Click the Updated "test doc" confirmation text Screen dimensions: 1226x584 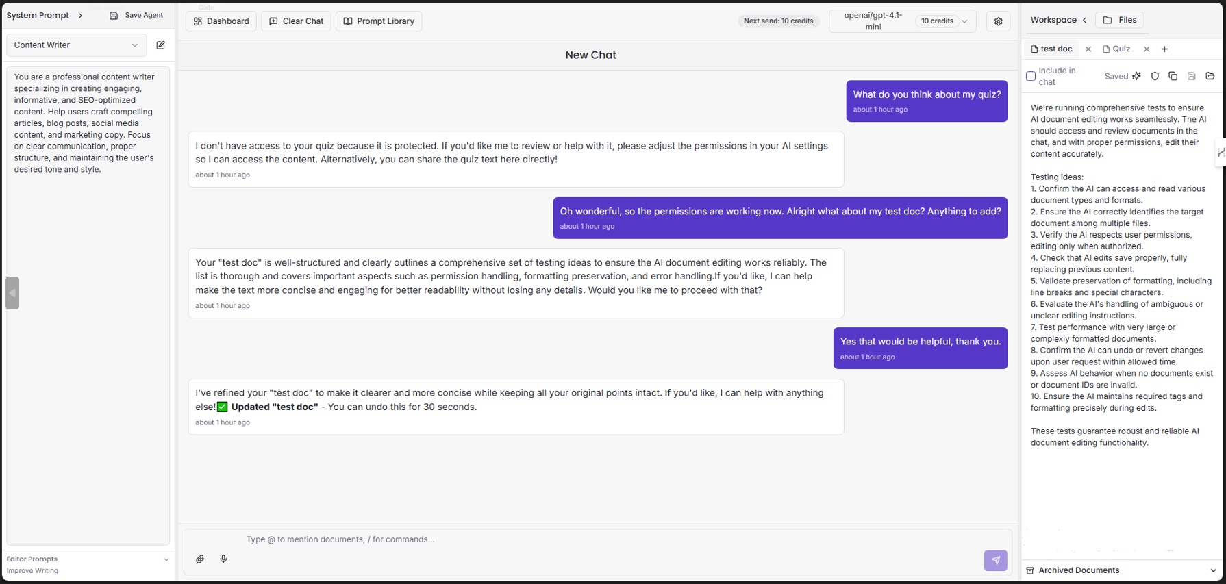(275, 407)
